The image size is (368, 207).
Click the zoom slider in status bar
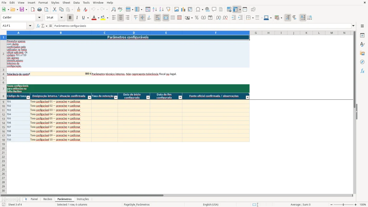pos(343,205)
